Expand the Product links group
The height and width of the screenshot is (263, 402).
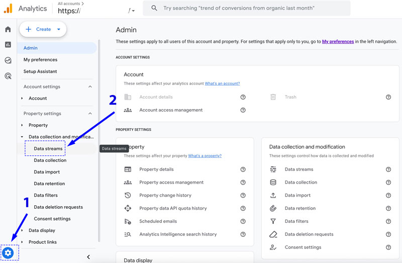click(x=22, y=242)
